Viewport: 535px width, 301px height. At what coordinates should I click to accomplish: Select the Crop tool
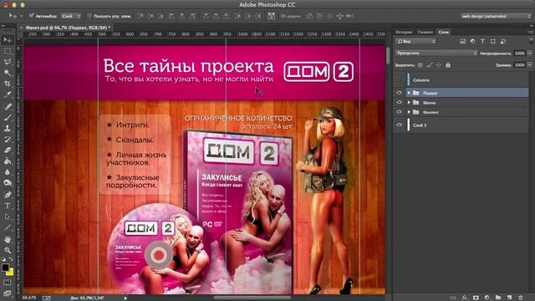tap(8, 84)
